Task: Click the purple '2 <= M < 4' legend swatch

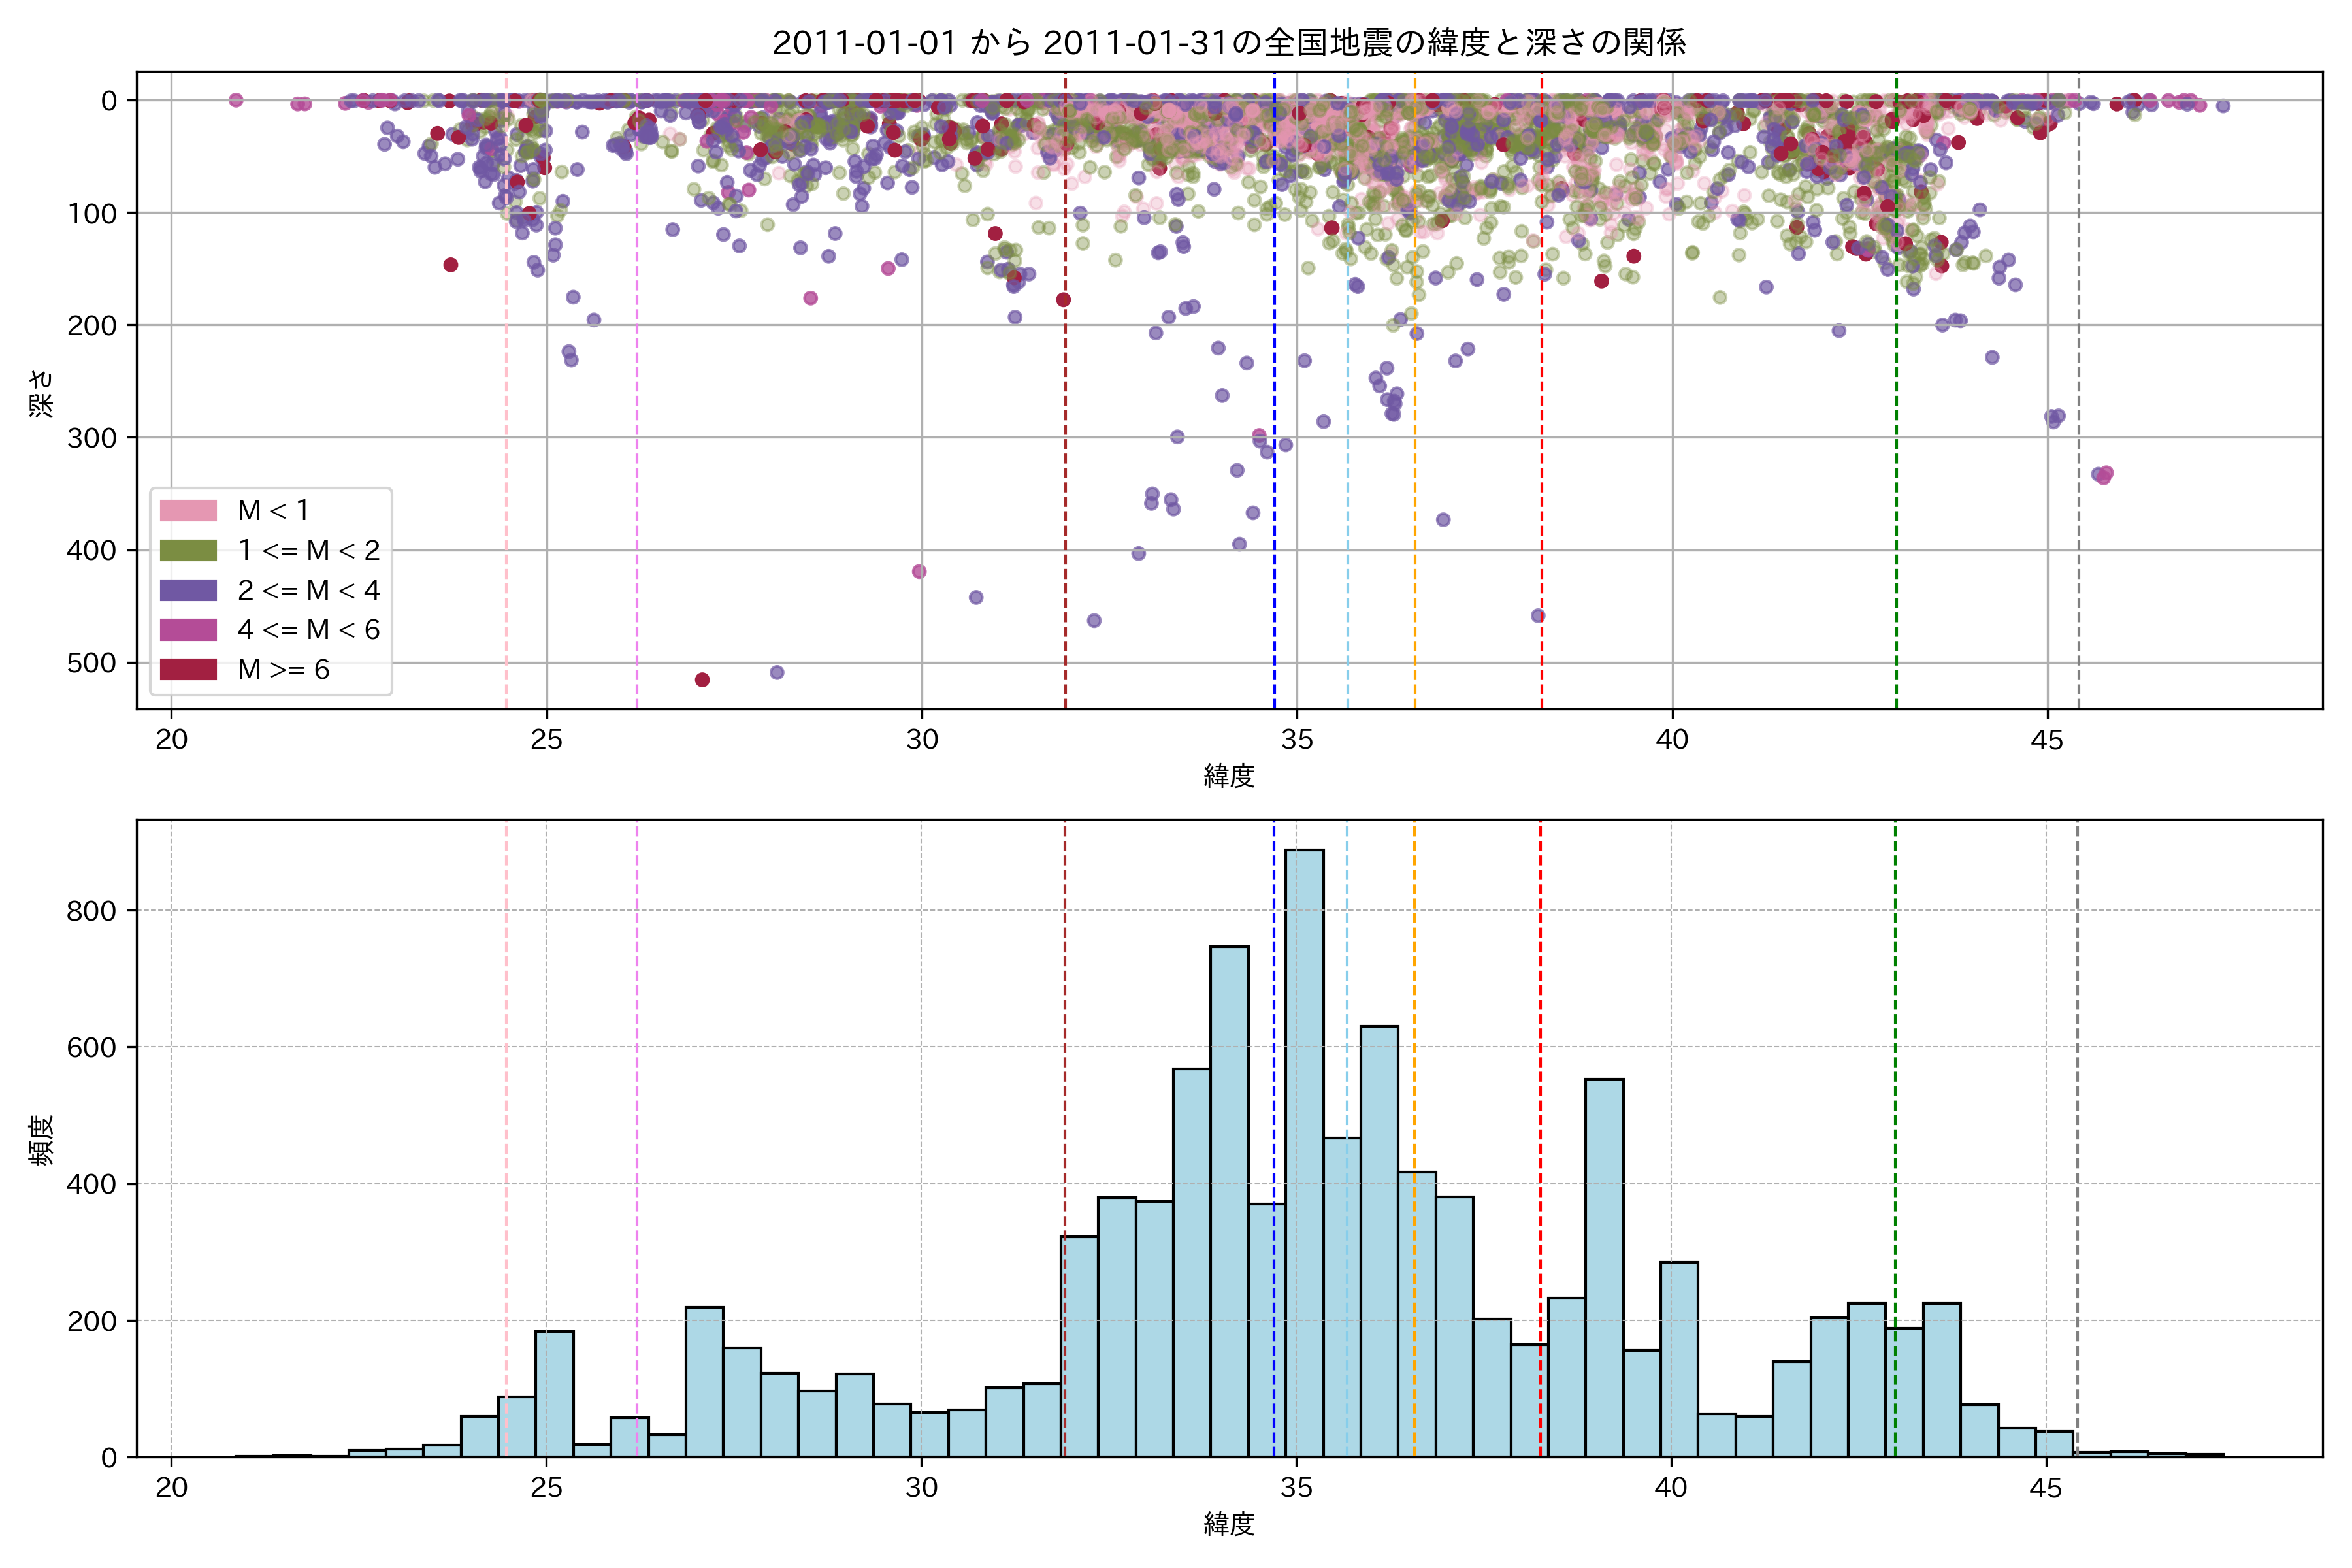Action: [x=188, y=590]
